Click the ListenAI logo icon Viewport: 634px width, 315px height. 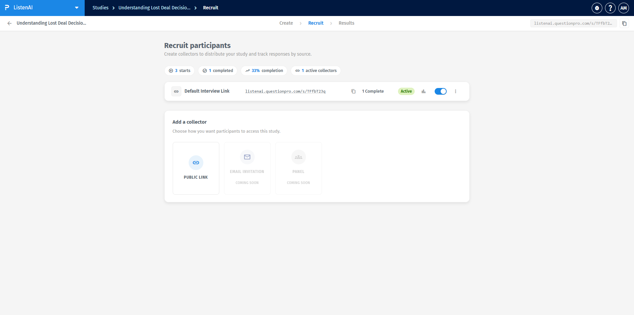pos(7,7)
